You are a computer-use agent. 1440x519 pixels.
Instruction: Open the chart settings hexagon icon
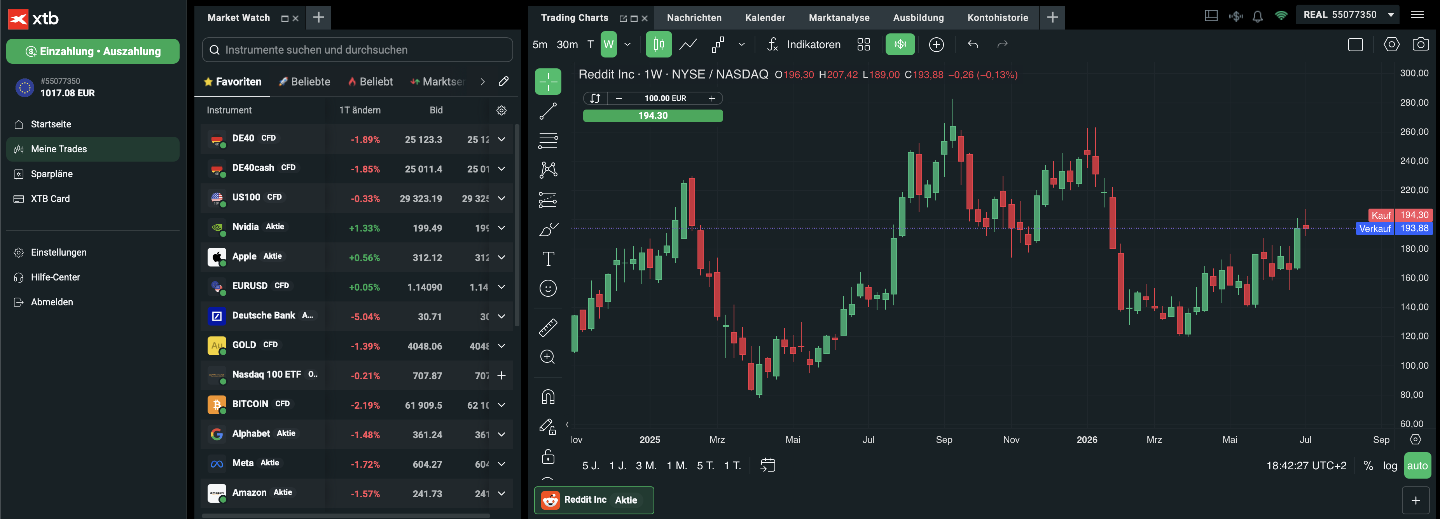click(x=1391, y=45)
